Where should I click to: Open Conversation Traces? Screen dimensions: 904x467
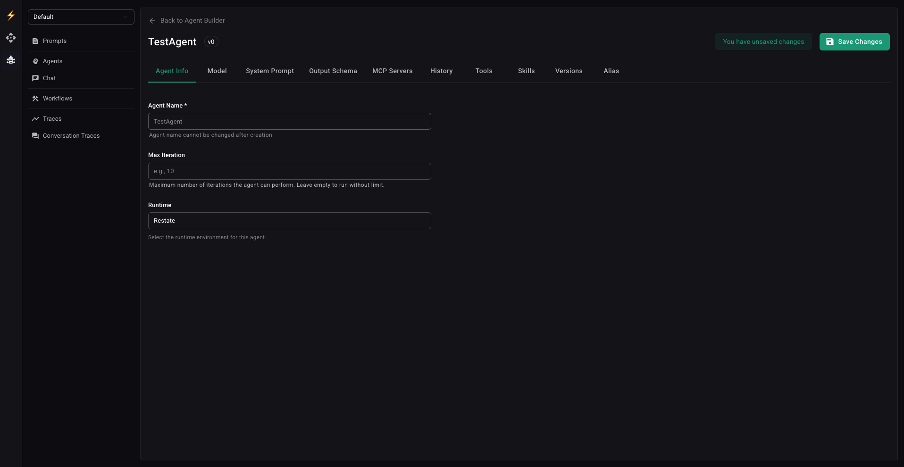(x=71, y=135)
